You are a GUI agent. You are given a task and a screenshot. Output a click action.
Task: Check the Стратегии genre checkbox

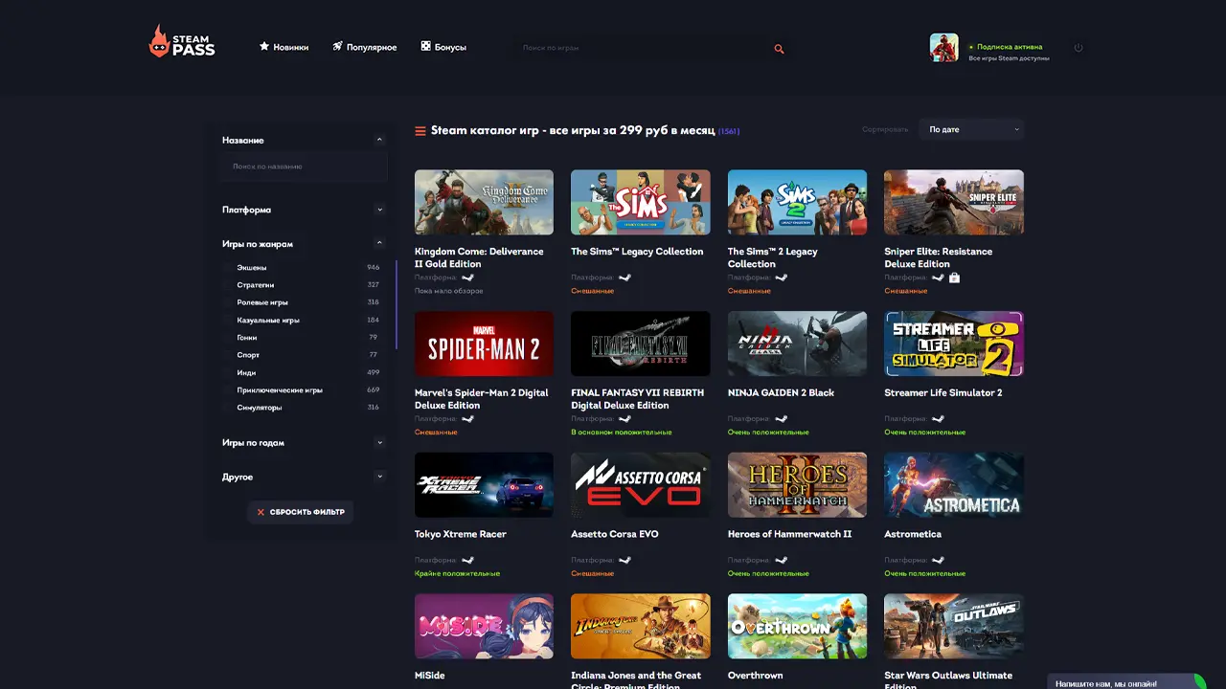pyautogui.click(x=228, y=285)
